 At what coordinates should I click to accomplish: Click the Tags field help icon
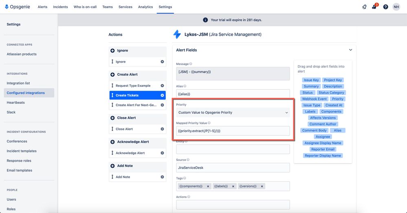[185, 178]
